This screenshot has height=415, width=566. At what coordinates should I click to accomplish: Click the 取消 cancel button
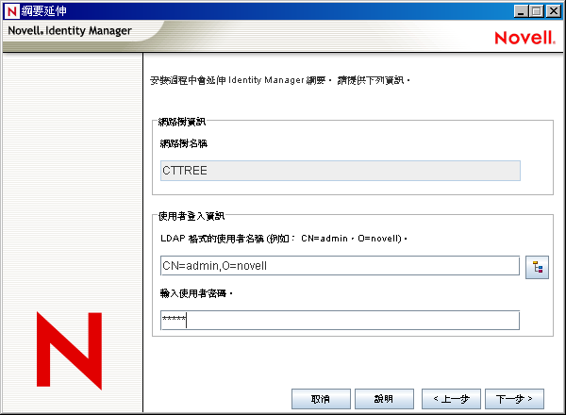pyautogui.click(x=321, y=399)
